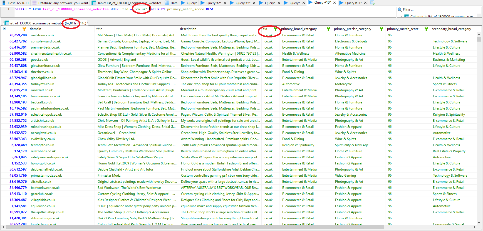The width and height of the screenshot is (483, 231).
Task: Switch to the Data tab
Action: tap(171, 3)
